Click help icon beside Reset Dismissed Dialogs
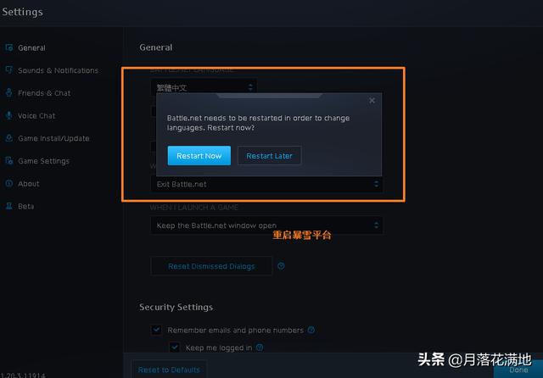The width and height of the screenshot is (543, 378). pyautogui.click(x=281, y=266)
